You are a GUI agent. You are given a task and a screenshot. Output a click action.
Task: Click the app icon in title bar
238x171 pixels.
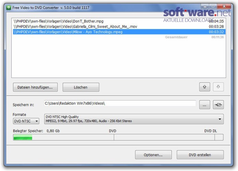[9, 8]
